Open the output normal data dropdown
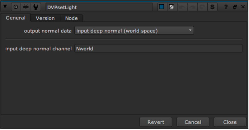Image resolution: width=249 pixels, height=130 pixels. (x=134, y=31)
